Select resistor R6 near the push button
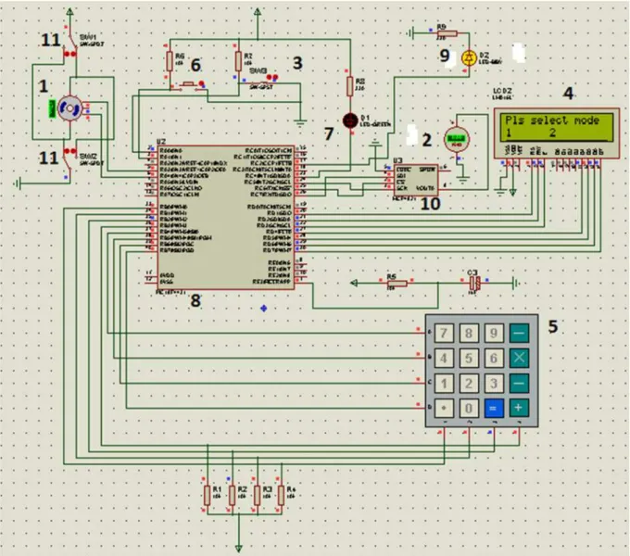 [170, 61]
